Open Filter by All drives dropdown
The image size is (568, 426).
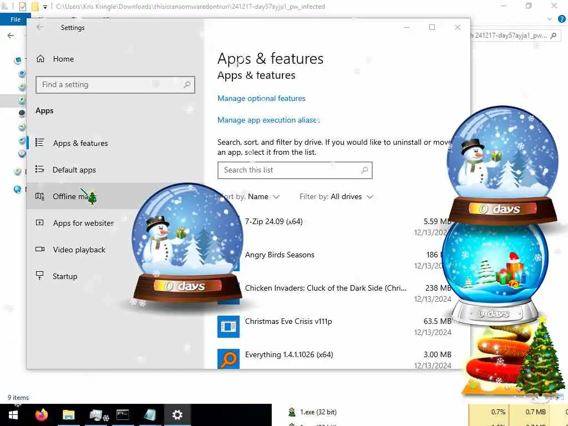[336, 197]
